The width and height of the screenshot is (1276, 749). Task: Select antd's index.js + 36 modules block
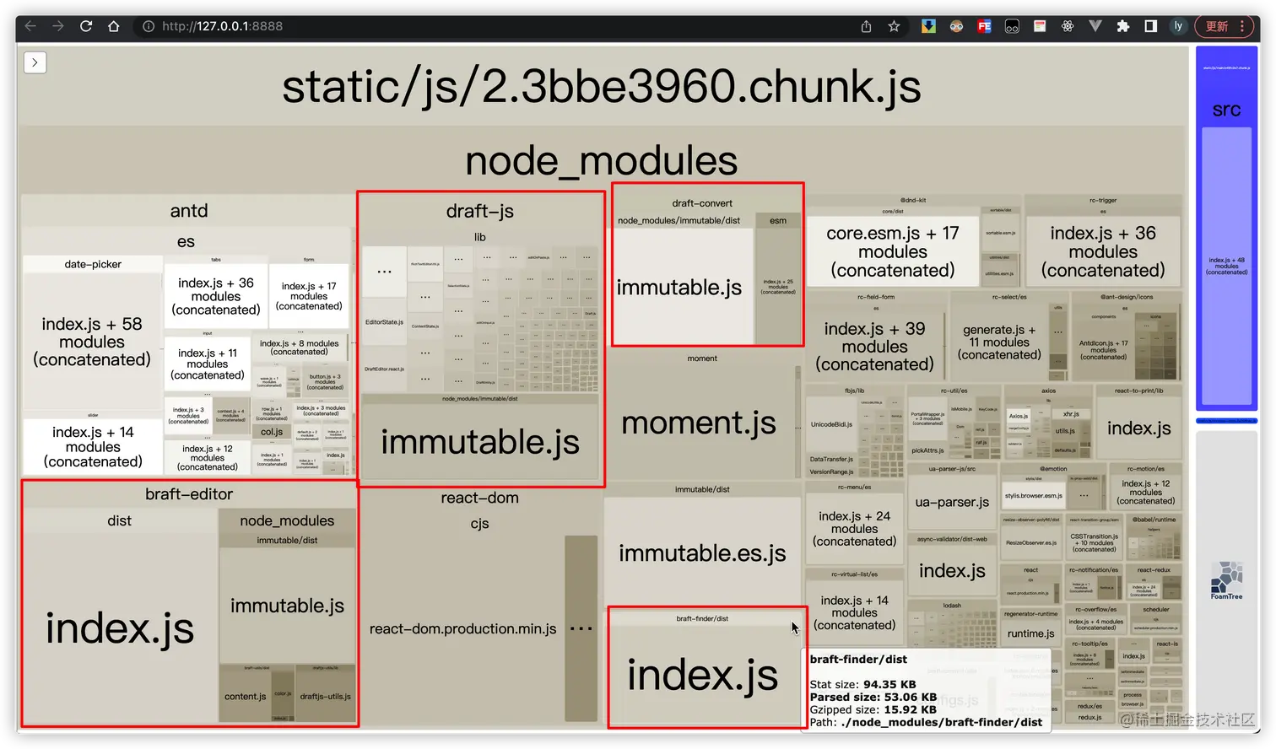[x=215, y=296]
